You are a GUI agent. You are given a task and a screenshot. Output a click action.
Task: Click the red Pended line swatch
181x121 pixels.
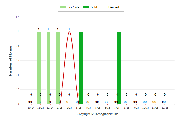[x=104, y=7]
